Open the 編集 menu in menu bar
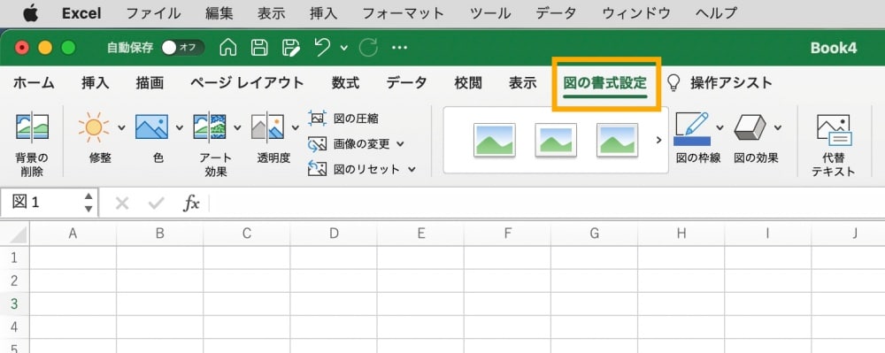The image size is (885, 353). point(219,13)
